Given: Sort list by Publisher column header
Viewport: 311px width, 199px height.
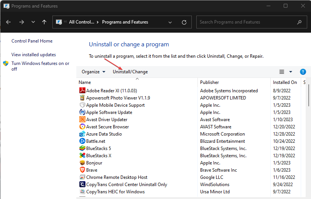Looking at the screenshot, I should (210, 82).
